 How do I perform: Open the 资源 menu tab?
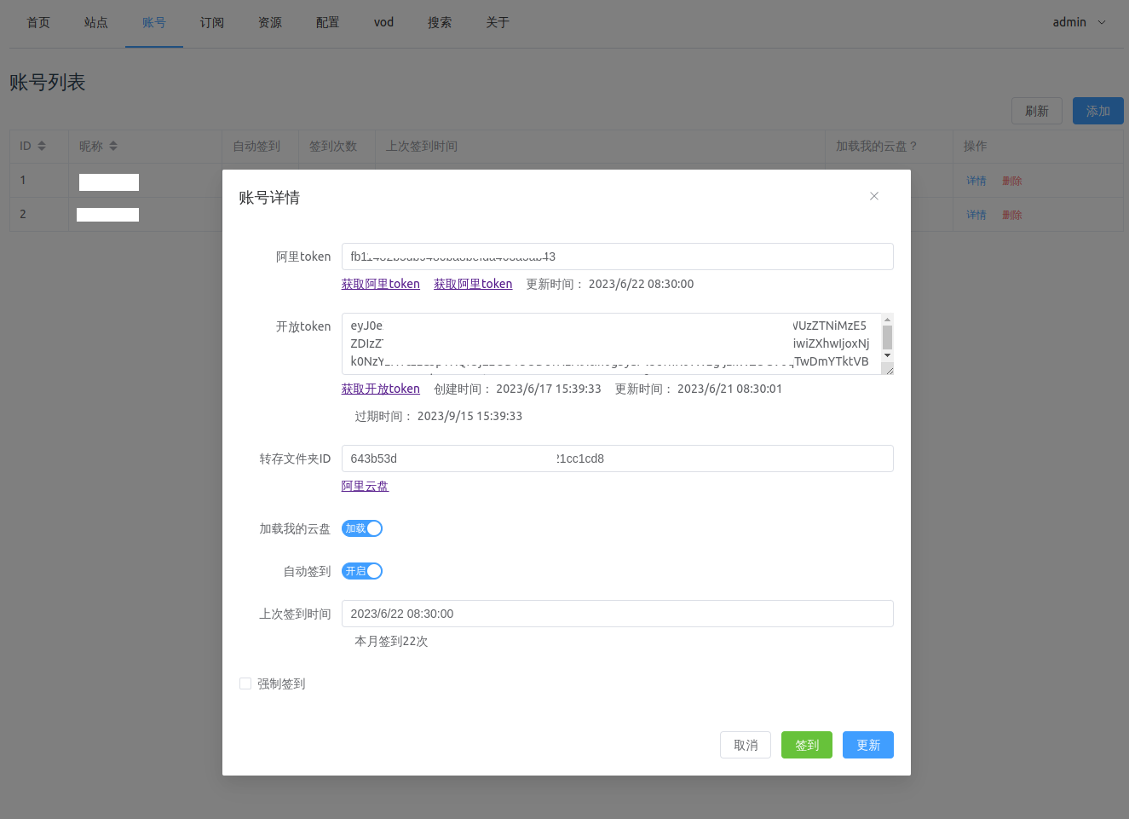pos(270,23)
